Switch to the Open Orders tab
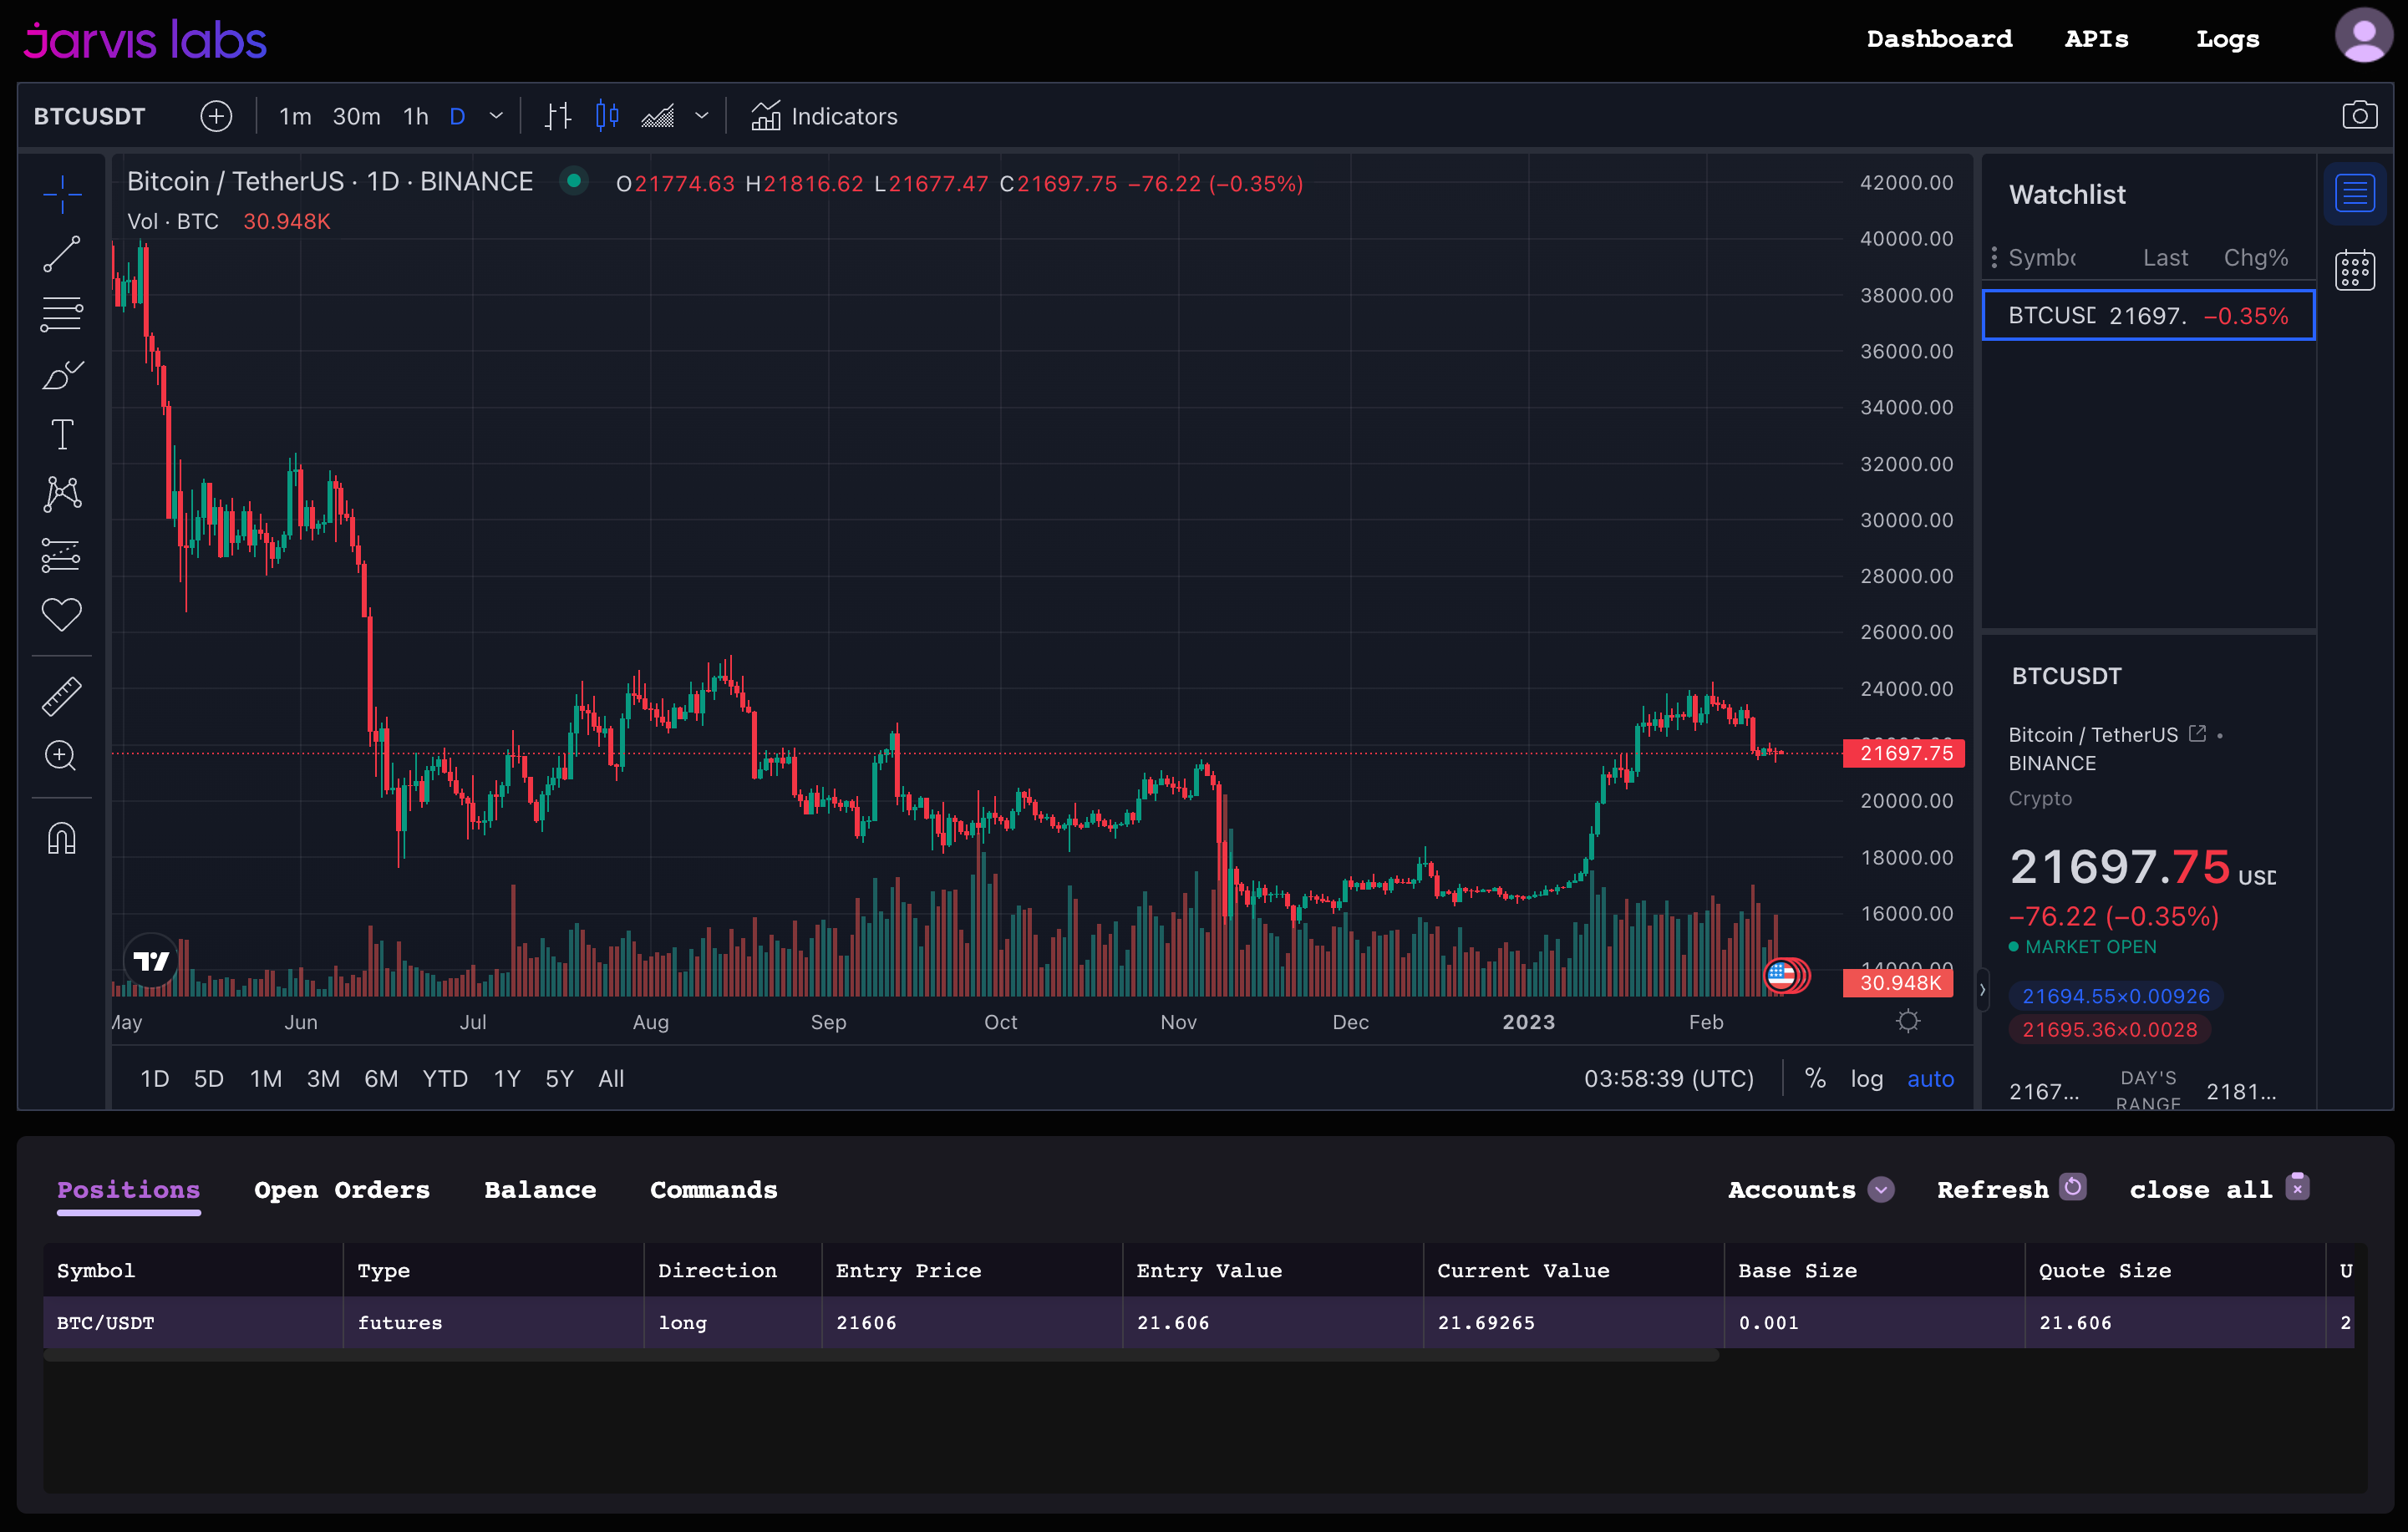The width and height of the screenshot is (2408, 1532). [x=342, y=1189]
